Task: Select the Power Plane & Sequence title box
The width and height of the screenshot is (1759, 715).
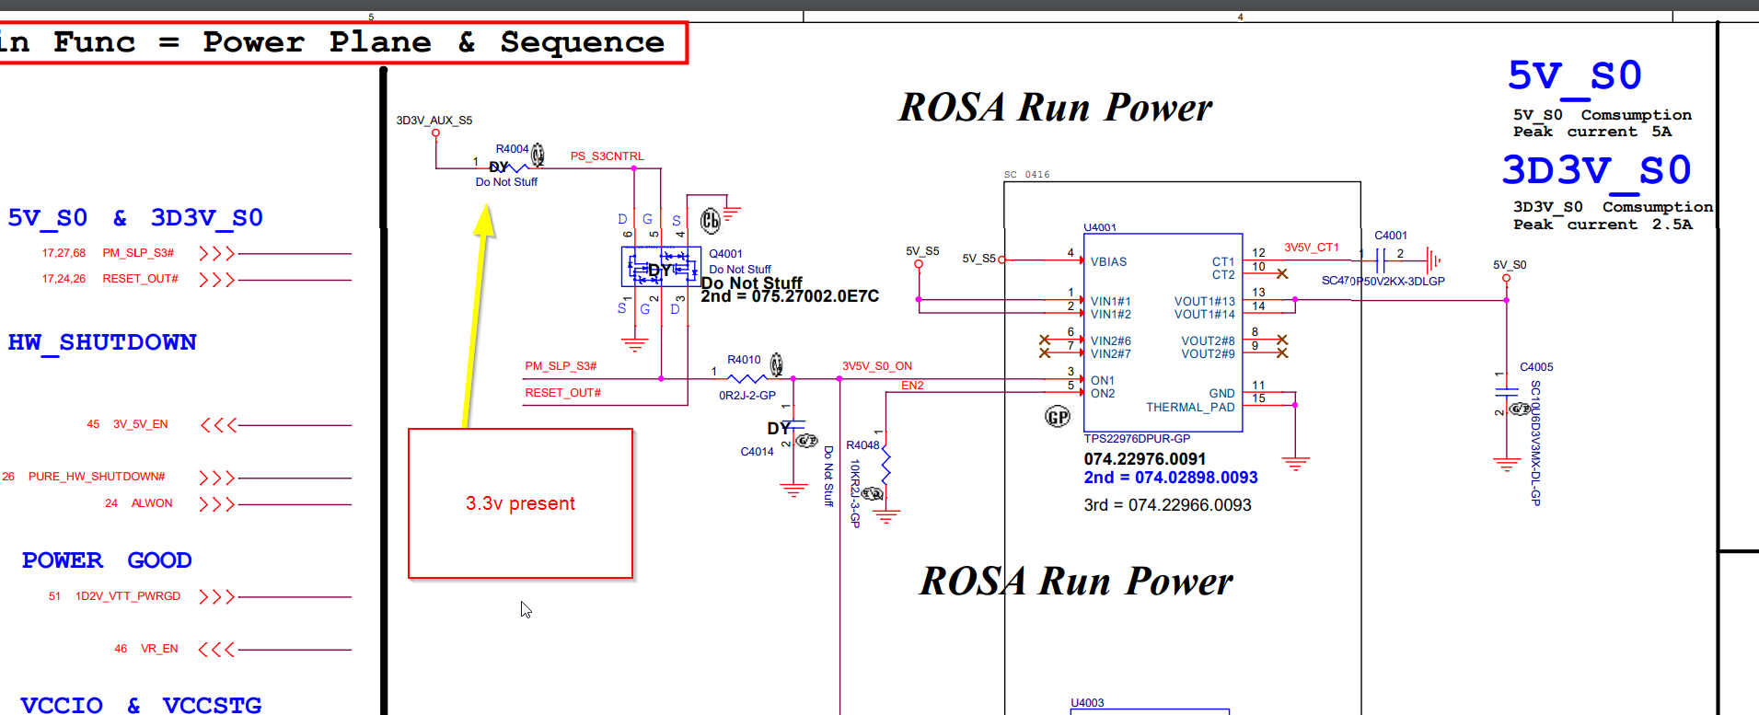Action: tap(342, 42)
